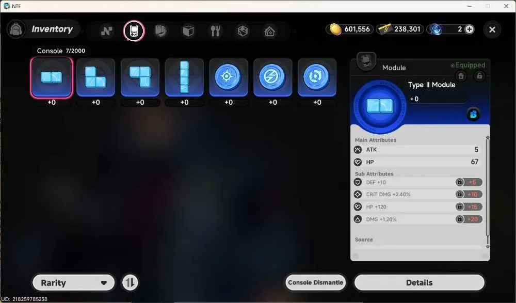The width and height of the screenshot is (516, 303).
Task: Open module Details
Action: [419, 282]
